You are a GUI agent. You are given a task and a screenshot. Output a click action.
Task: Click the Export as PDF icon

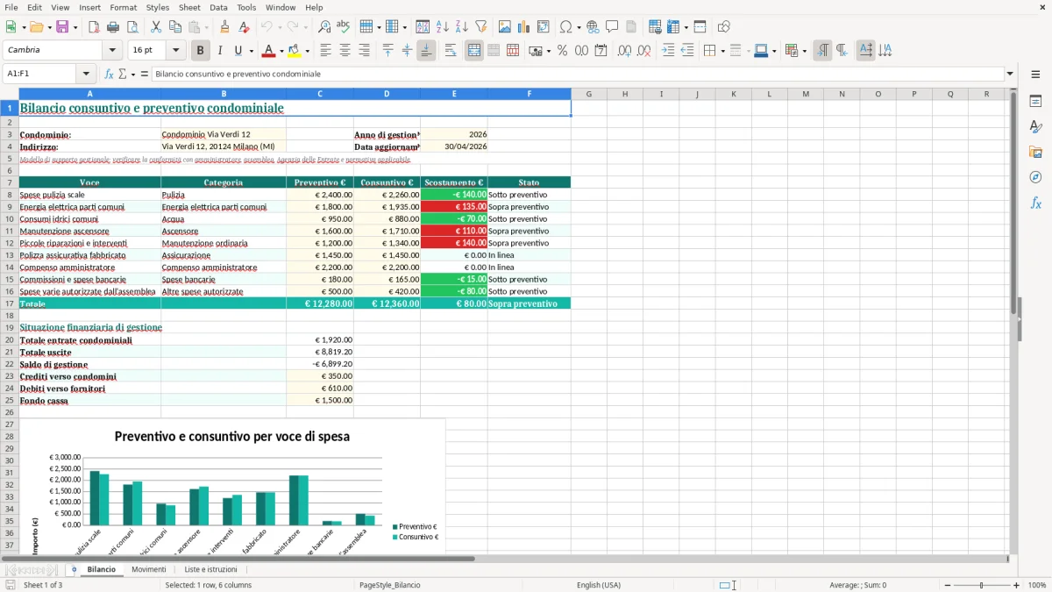tap(94, 27)
